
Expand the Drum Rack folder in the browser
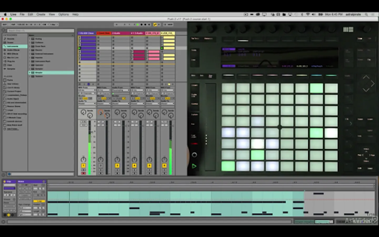point(29,46)
